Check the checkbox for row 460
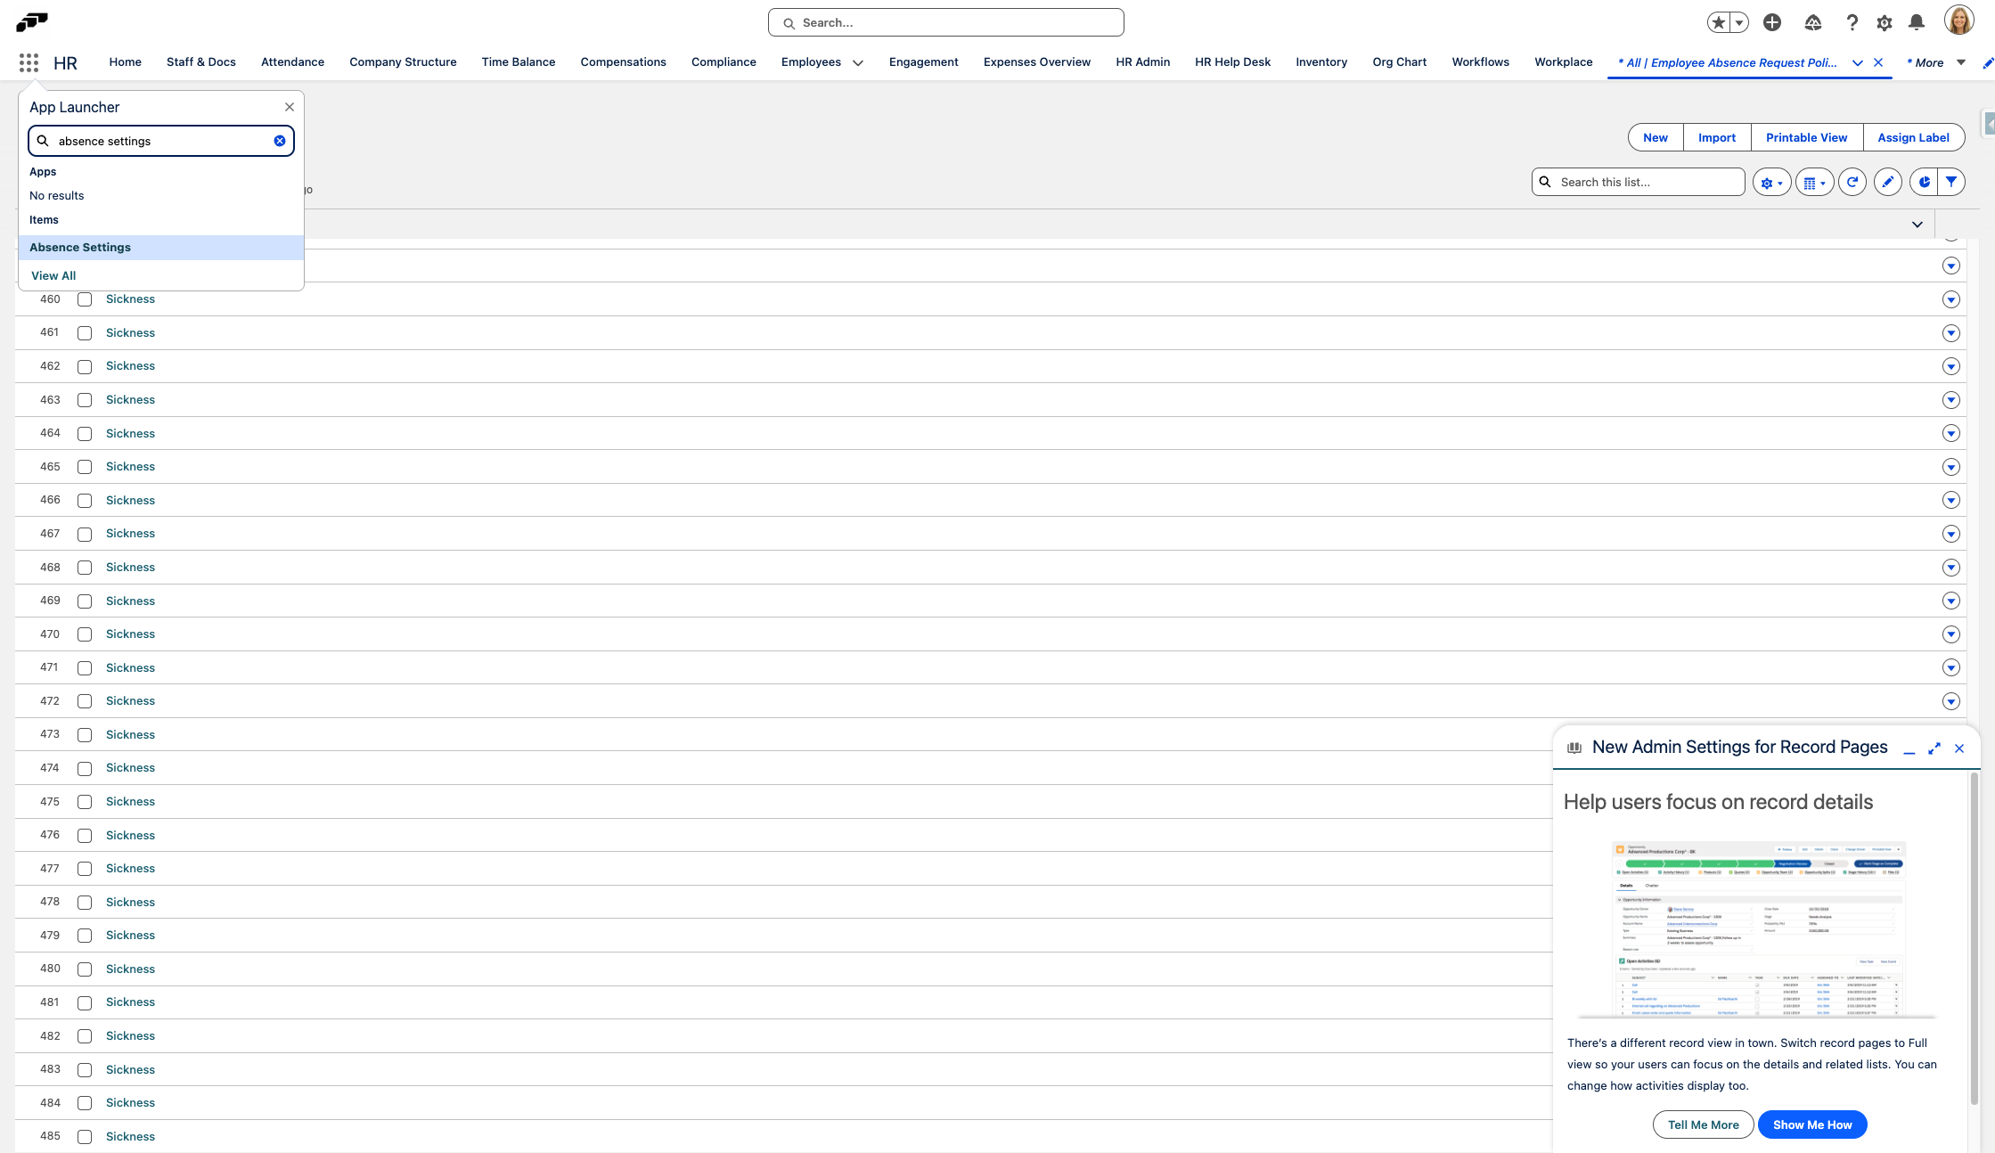This screenshot has width=1995, height=1153. [85, 299]
